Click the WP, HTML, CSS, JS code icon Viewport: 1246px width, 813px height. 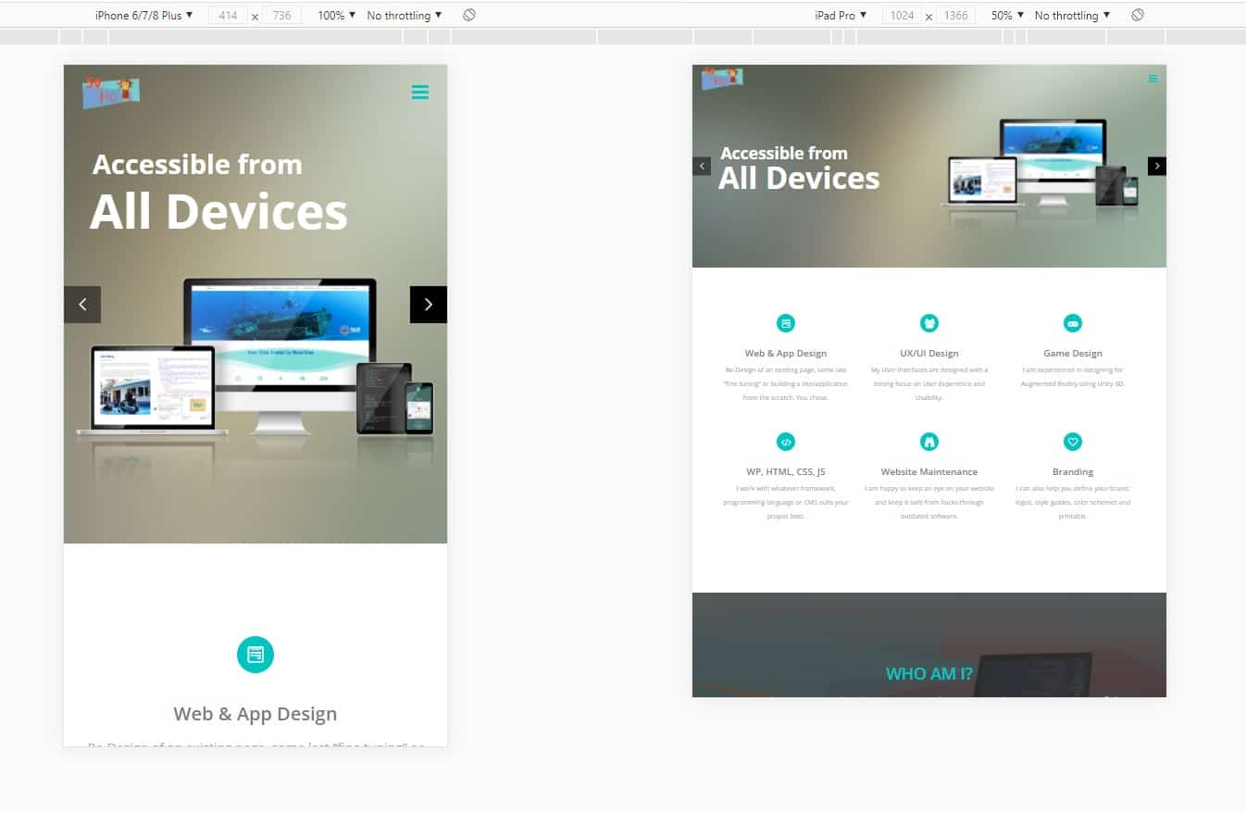(786, 442)
